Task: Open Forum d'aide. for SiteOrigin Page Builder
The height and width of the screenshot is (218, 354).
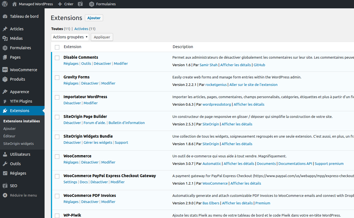Action: (x=95, y=123)
